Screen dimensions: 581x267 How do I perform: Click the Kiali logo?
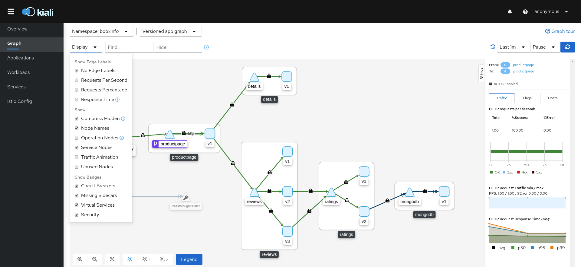click(38, 12)
